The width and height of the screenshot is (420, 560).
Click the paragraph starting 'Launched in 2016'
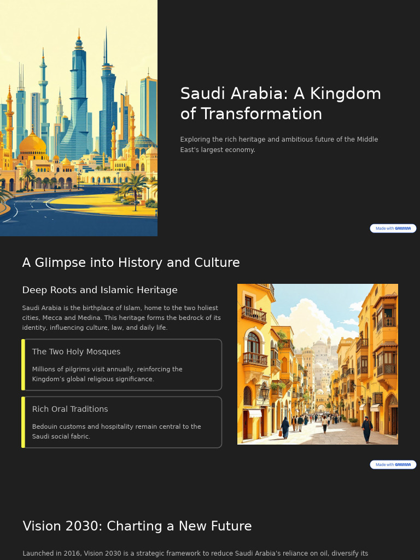[x=195, y=553]
